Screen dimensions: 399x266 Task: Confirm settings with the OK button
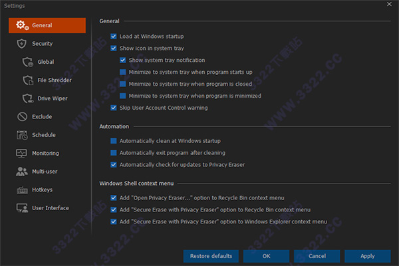tap(266, 256)
